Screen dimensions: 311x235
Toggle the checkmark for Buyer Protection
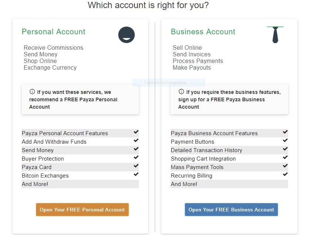pyautogui.click(x=136, y=158)
